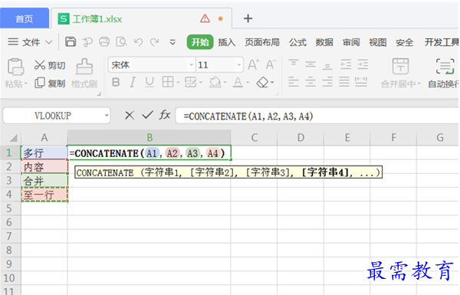Expand quick access toolbar customize arrow

172,42
